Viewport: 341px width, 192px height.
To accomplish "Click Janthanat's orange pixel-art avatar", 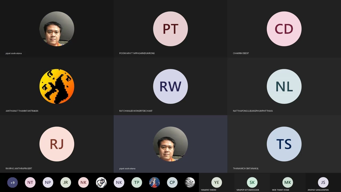I will tap(57, 86).
